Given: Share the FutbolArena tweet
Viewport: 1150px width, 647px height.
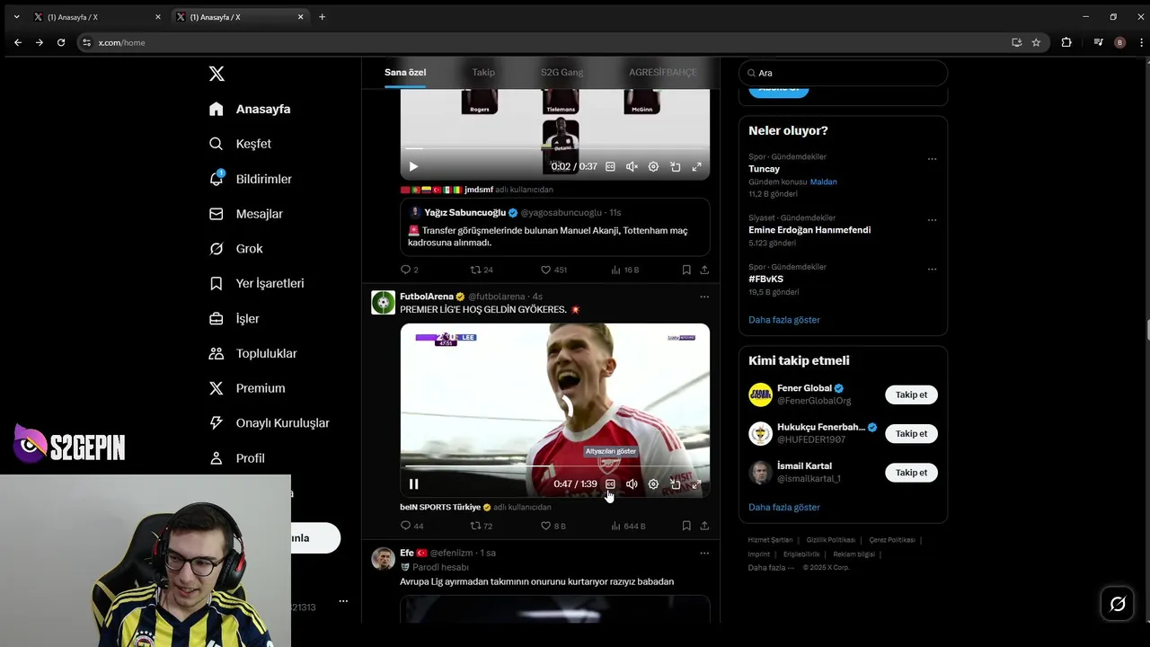Looking at the screenshot, I should click(704, 526).
